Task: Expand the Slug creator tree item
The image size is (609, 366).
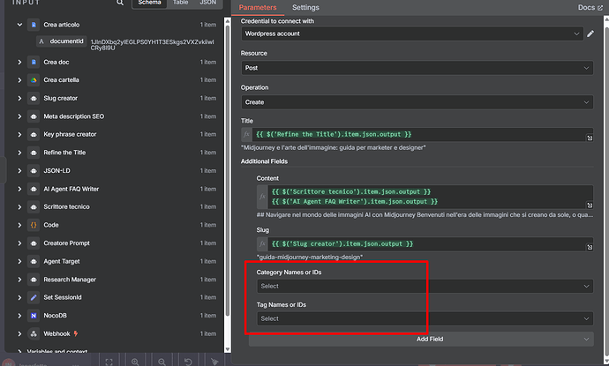Action: 19,98
